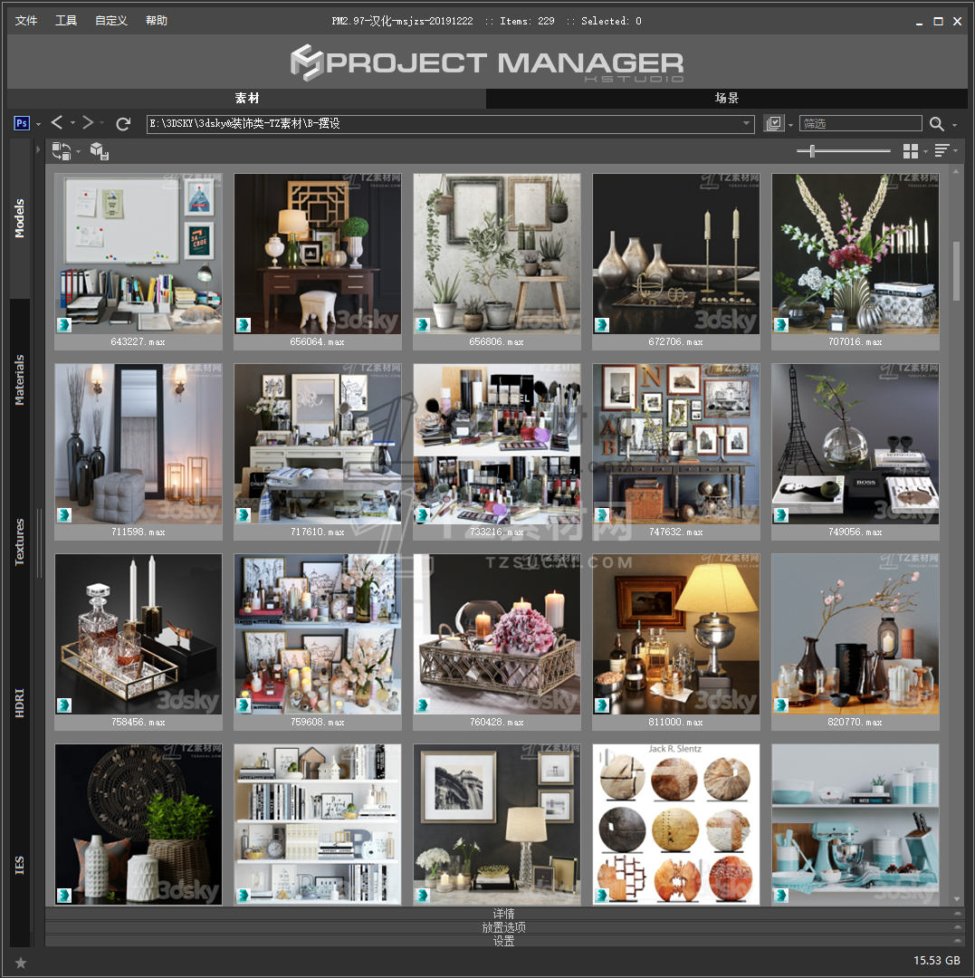The image size is (975, 978).
Task: Open the 自定义 menu
Action: pyautogui.click(x=111, y=21)
